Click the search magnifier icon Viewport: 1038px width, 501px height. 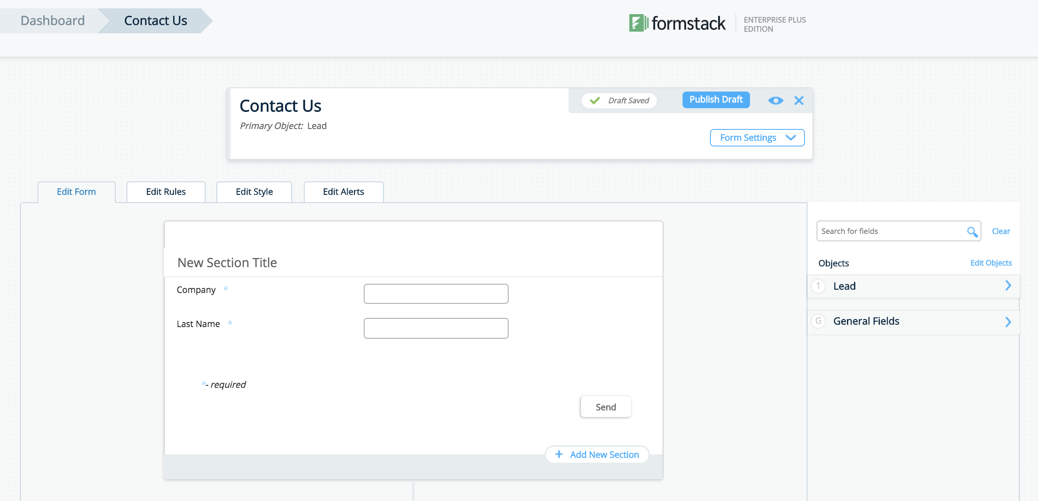pos(972,231)
